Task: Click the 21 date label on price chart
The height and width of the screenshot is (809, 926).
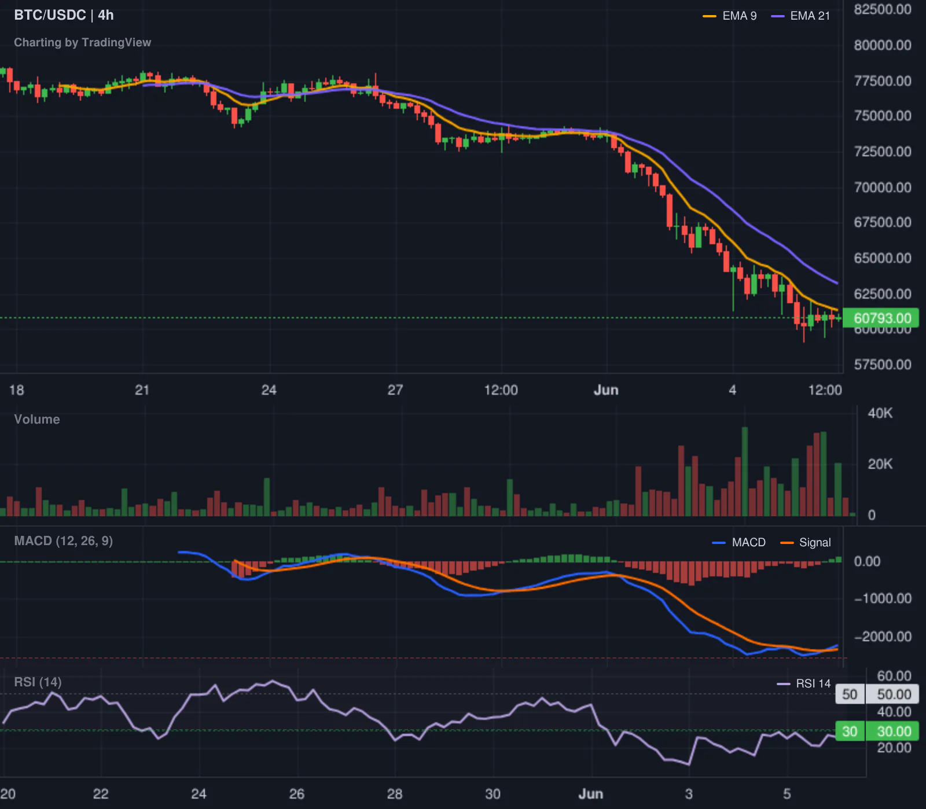Action: pos(142,390)
